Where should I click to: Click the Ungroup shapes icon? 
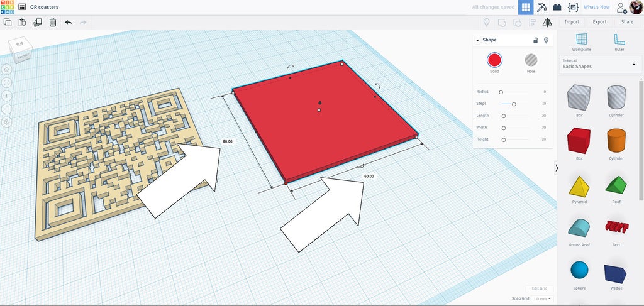tap(517, 22)
